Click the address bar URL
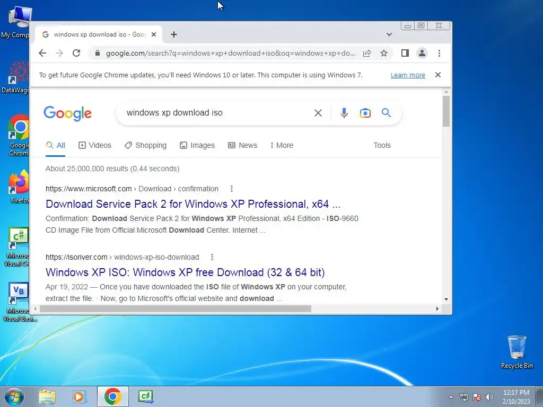543x407 pixels. (230, 53)
